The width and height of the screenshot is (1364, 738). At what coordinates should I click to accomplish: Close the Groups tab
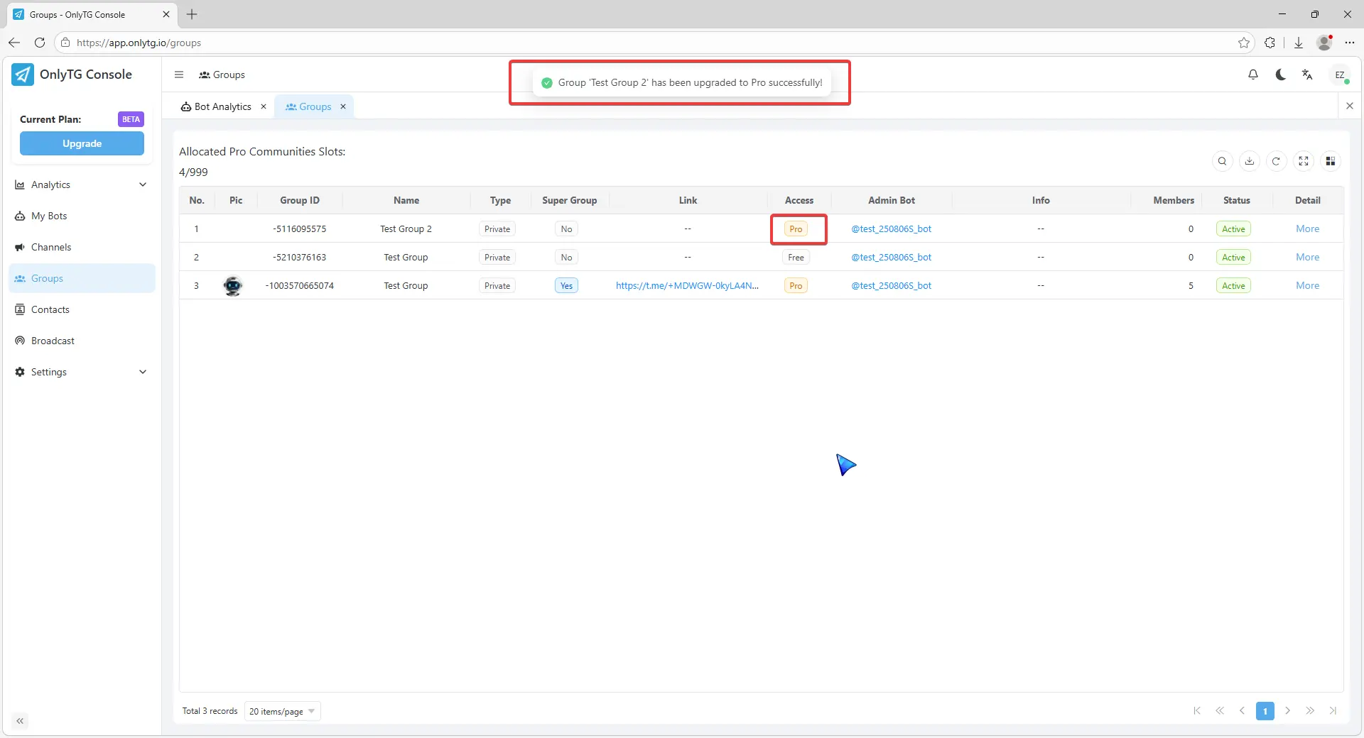point(343,106)
